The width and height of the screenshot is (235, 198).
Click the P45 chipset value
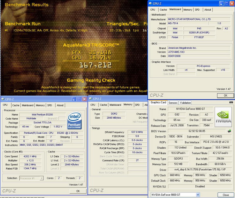(x=199, y=28)
